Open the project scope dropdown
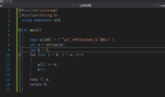 click(73, 6)
